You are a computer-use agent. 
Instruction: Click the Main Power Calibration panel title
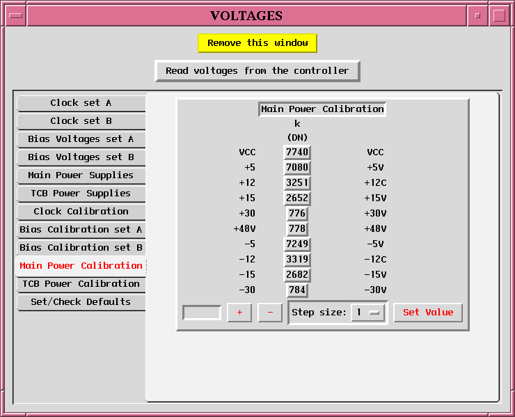322,109
